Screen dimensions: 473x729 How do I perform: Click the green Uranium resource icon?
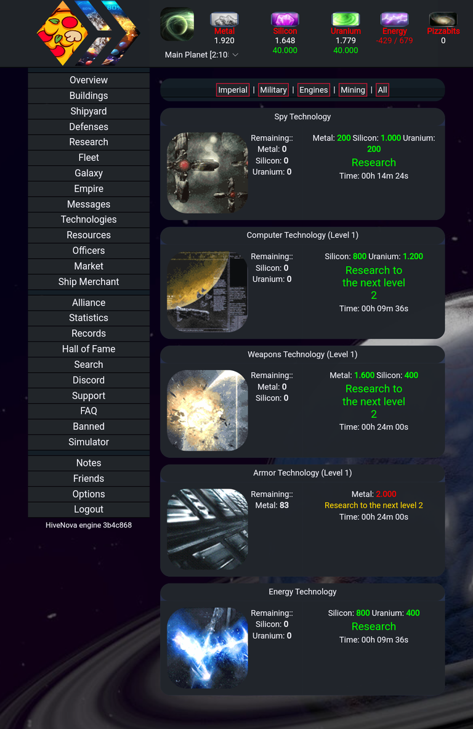pyautogui.click(x=346, y=19)
